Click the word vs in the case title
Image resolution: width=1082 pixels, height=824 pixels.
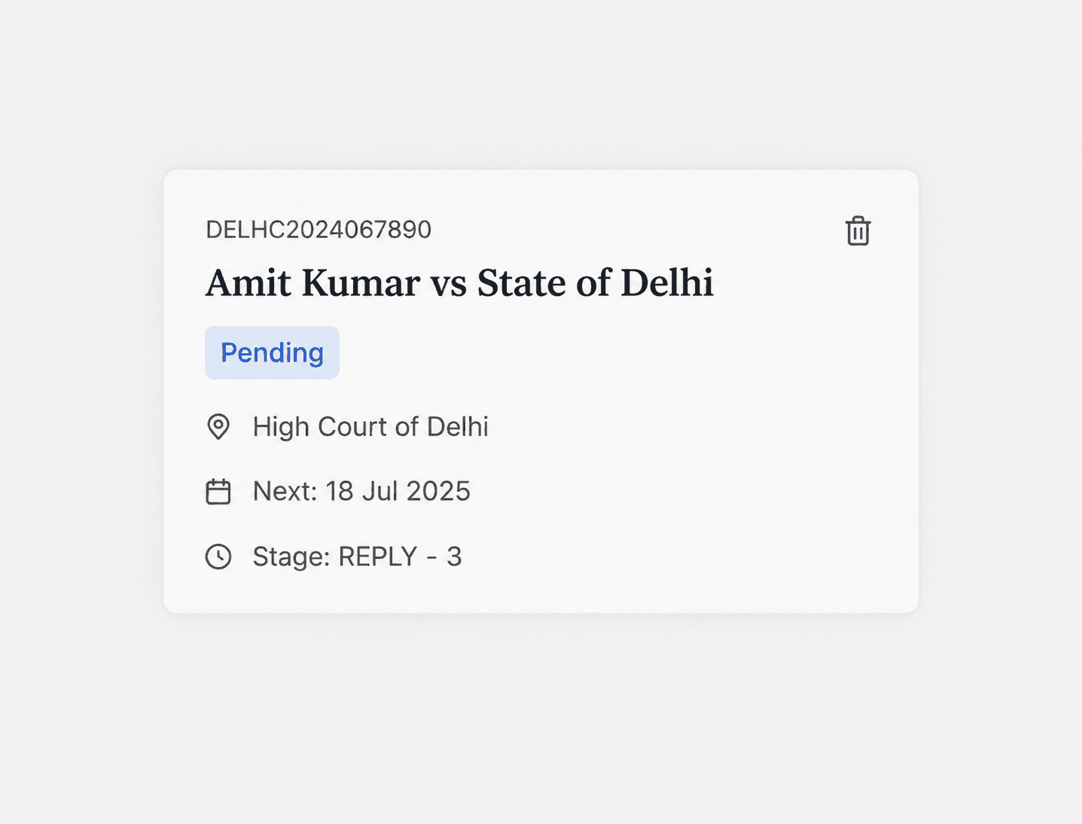coord(448,286)
